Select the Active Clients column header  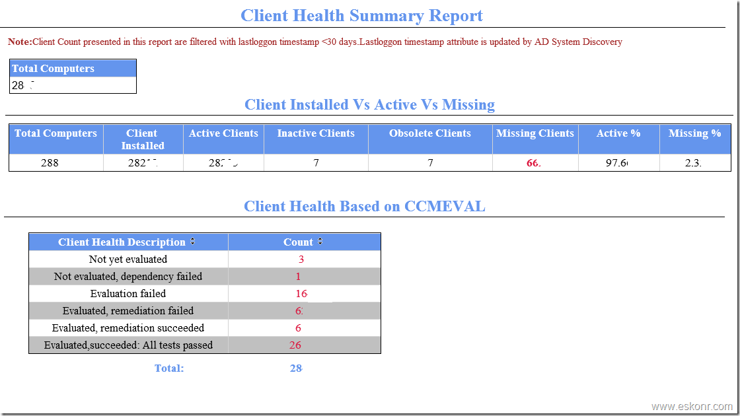click(x=223, y=133)
